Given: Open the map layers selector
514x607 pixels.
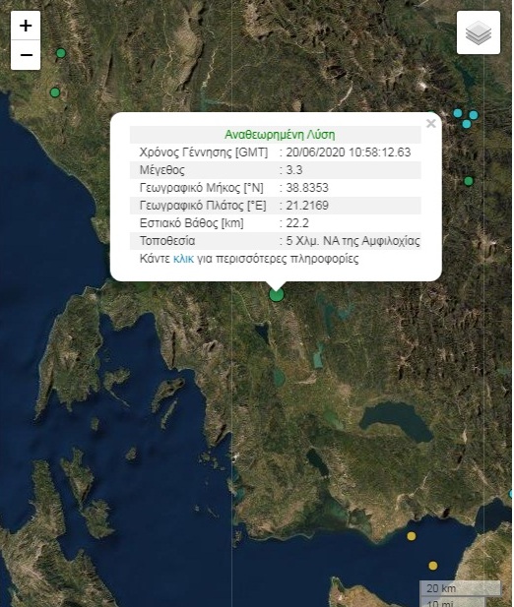Looking at the screenshot, I should [x=479, y=32].
